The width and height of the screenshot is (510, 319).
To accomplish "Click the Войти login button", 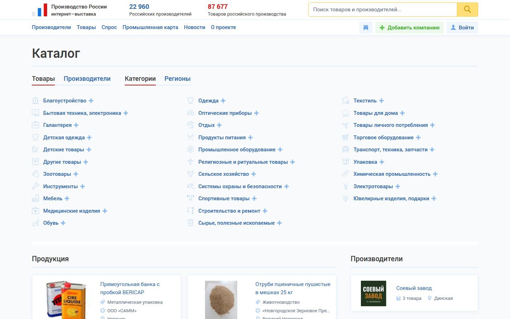I will pos(462,28).
